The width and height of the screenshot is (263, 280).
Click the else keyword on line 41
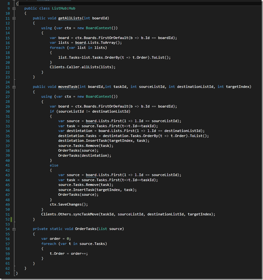pos(54,165)
